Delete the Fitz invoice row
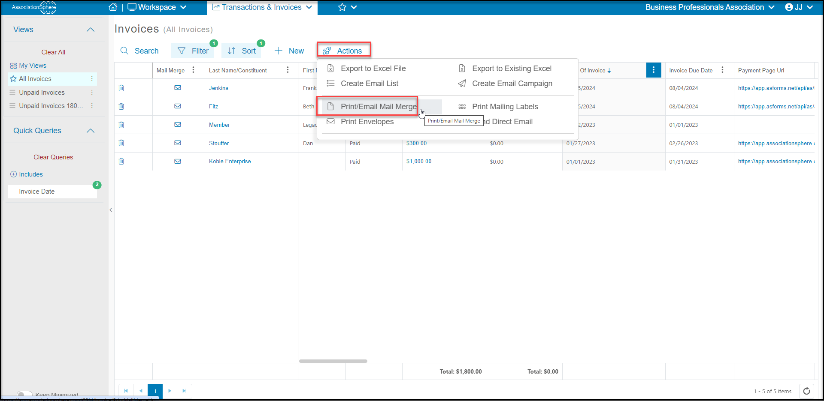Image resolution: width=824 pixels, height=401 pixels. (x=121, y=106)
